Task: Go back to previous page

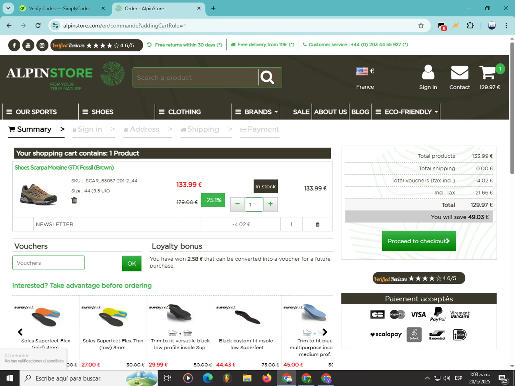Action: coord(9,26)
